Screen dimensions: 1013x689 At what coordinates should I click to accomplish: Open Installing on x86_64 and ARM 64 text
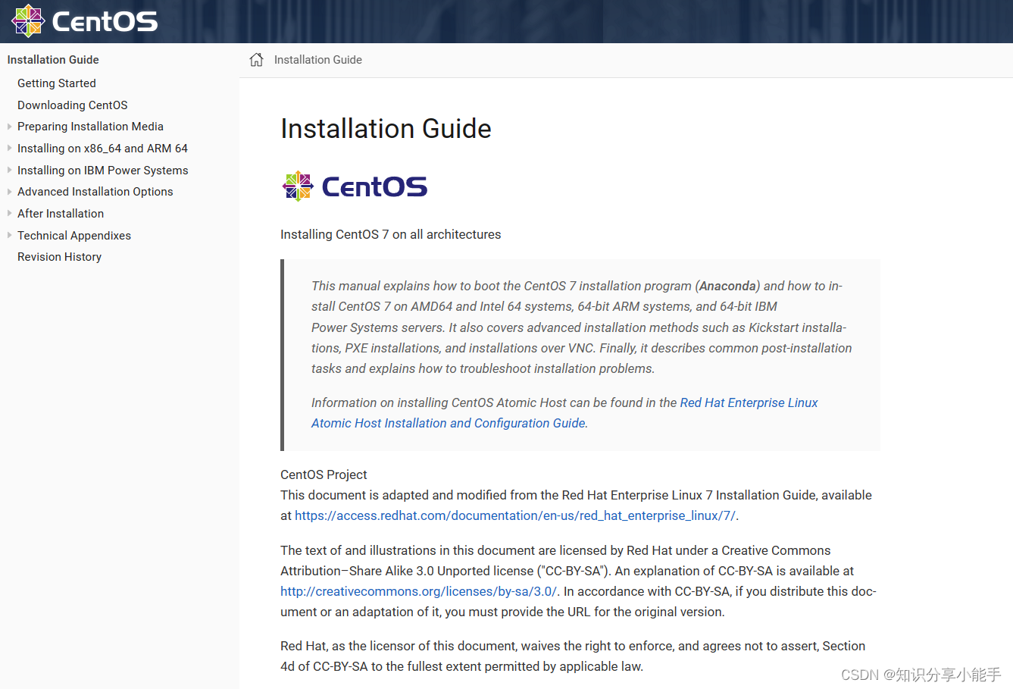[x=102, y=149]
